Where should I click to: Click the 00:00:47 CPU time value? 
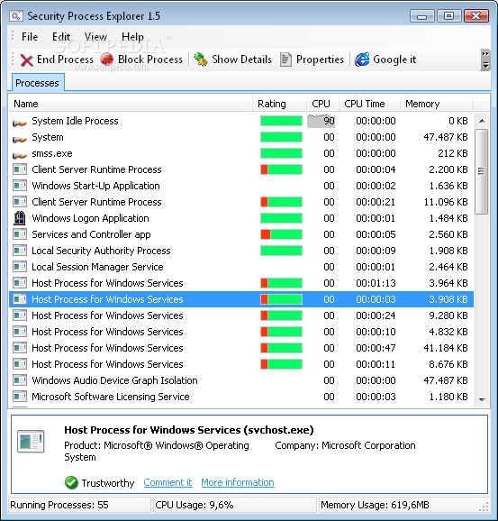[x=376, y=348]
